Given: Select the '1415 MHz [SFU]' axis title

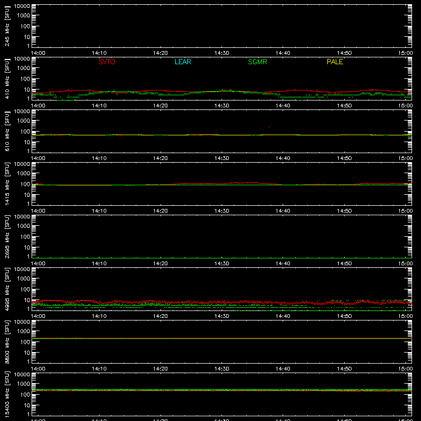Looking at the screenshot, I should point(7,184).
